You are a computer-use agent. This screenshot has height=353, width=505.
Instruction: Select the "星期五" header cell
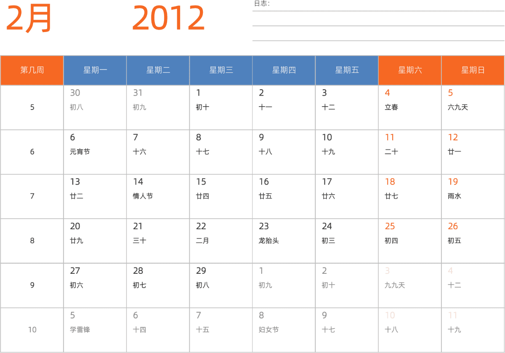[347, 70]
